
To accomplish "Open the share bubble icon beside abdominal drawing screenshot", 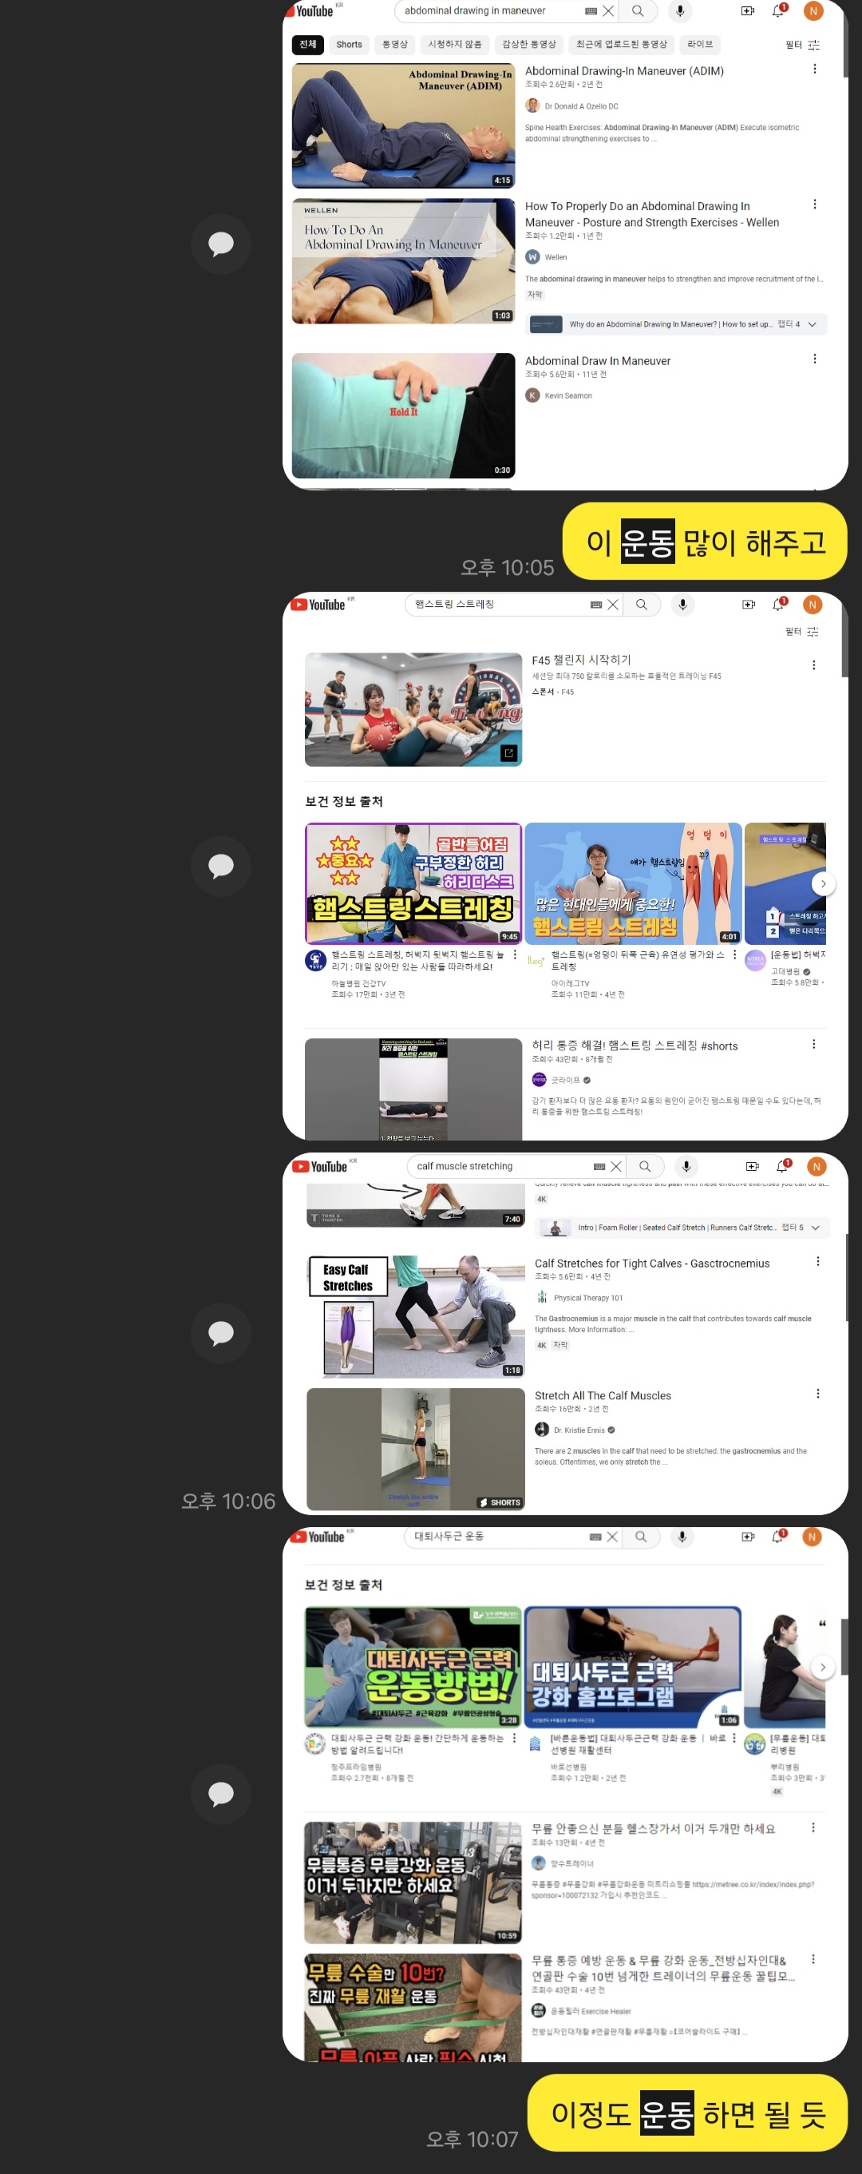I will coord(221,244).
